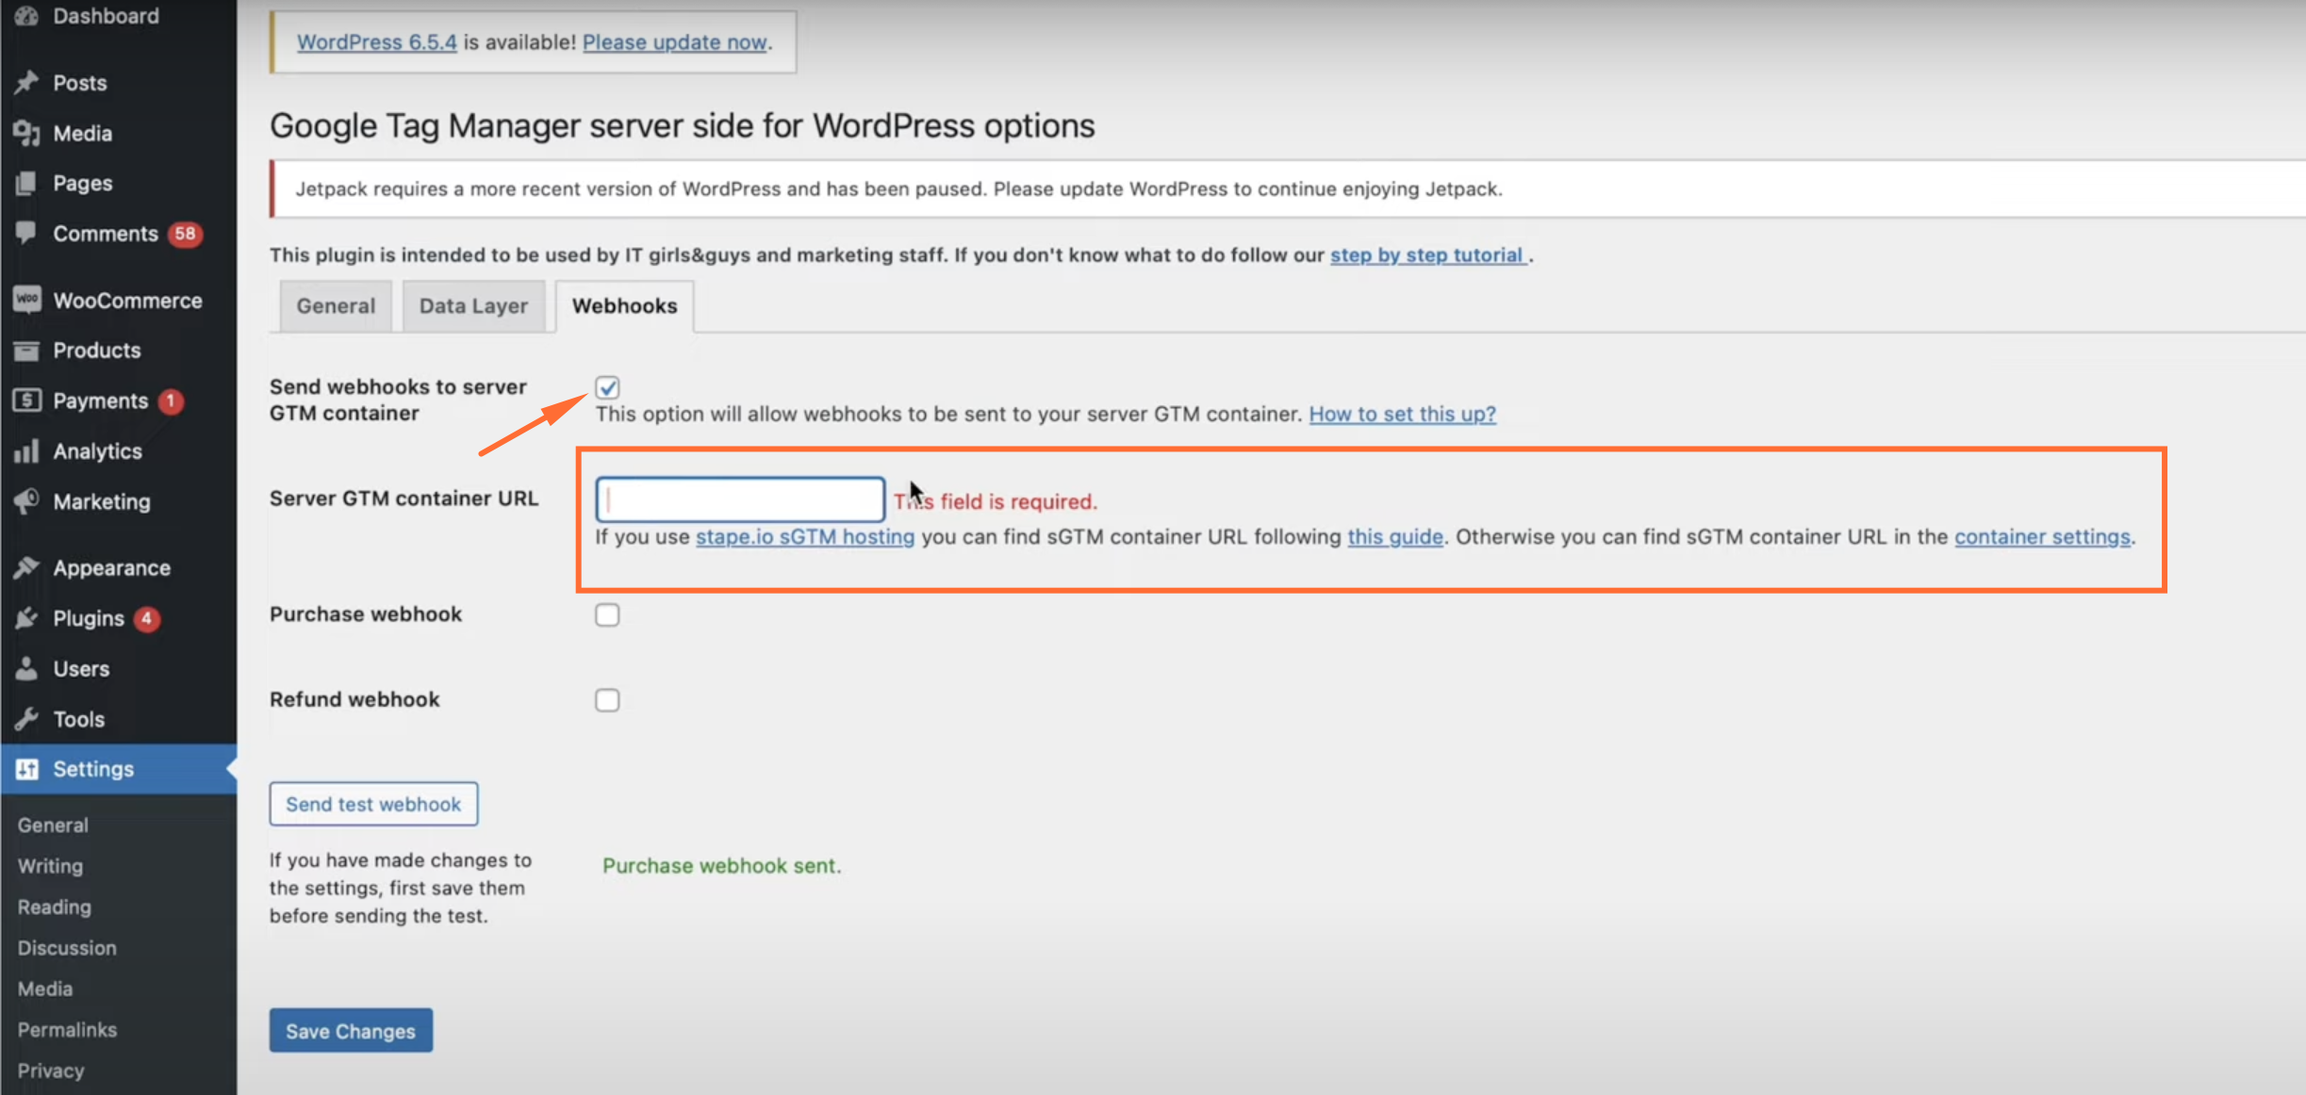
Task: Click the Dashboard gauge icon
Action: click(x=26, y=16)
